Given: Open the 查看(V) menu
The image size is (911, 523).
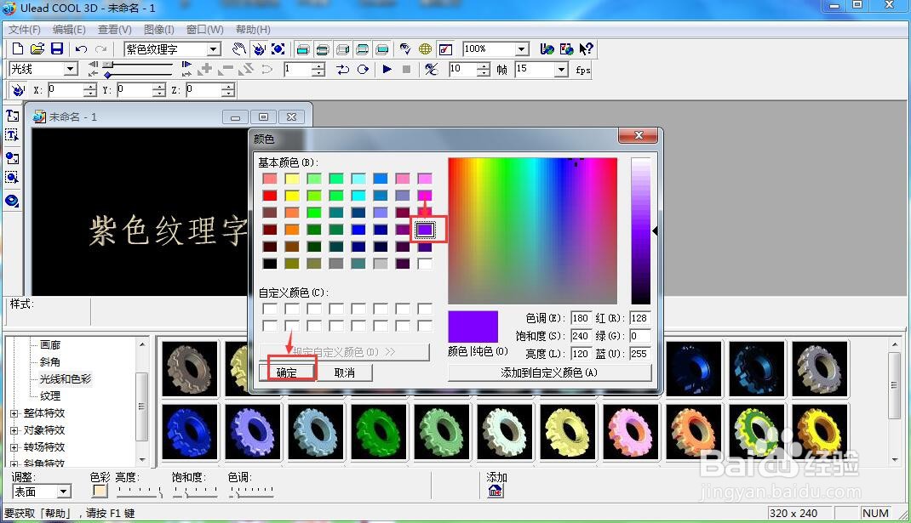Looking at the screenshot, I should click(x=114, y=30).
